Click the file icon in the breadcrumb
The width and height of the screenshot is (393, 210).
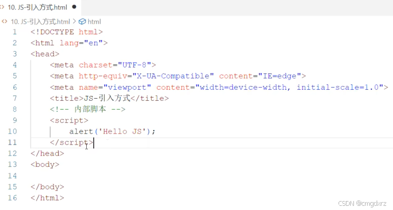click(5, 22)
